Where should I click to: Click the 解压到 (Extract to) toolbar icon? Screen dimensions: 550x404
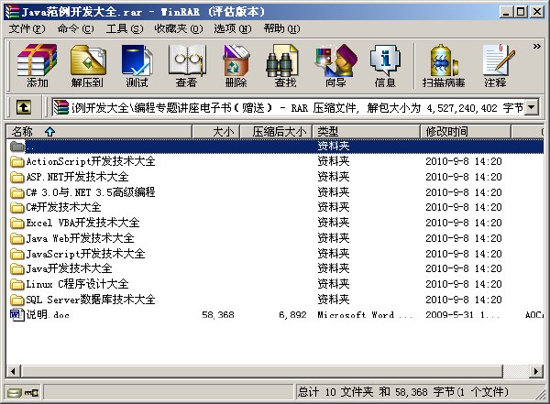point(87,66)
